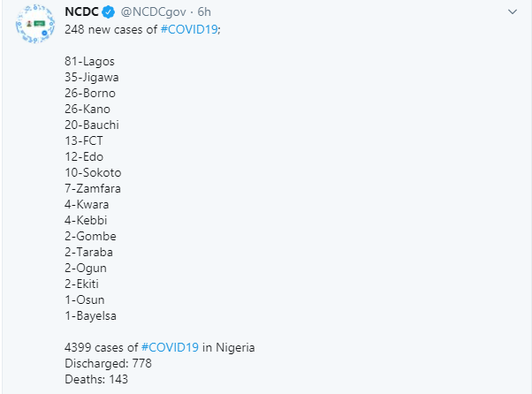532x394 pixels.
Task: Click the 2-Gombe line
Action: 90,237
